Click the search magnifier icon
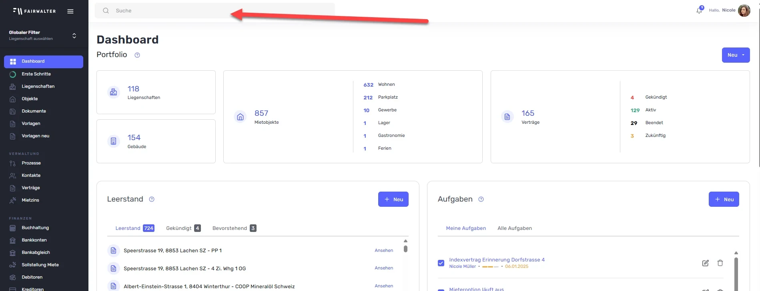Viewport: 760px width, 291px height. (106, 11)
